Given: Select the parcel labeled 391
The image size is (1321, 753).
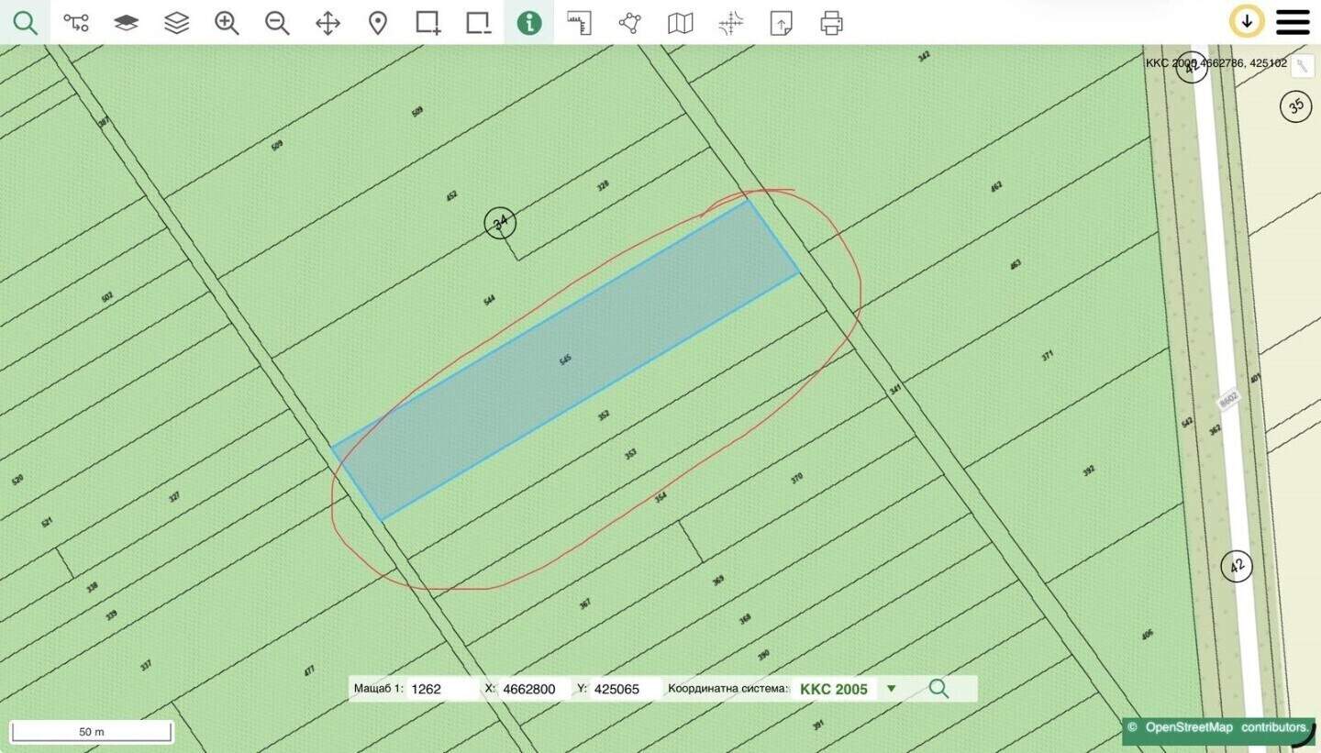Looking at the screenshot, I should (817, 725).
